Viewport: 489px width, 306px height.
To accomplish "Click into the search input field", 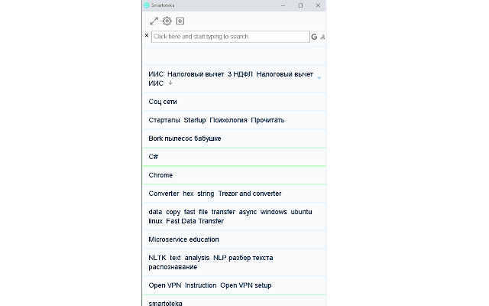I will coord(231,37).
